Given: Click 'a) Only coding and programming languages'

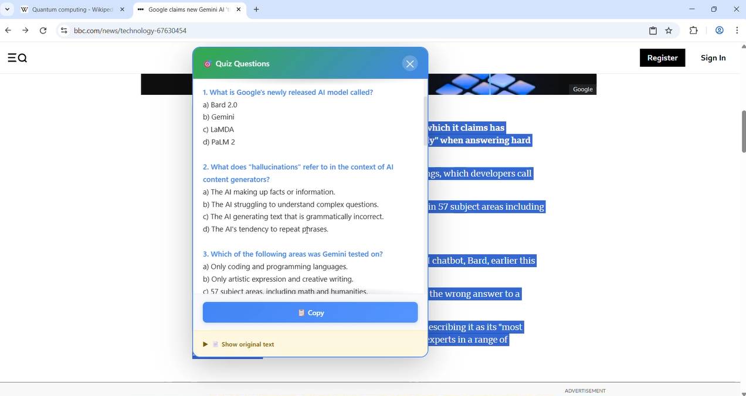Looking at the screenshot, I should 275,267.
